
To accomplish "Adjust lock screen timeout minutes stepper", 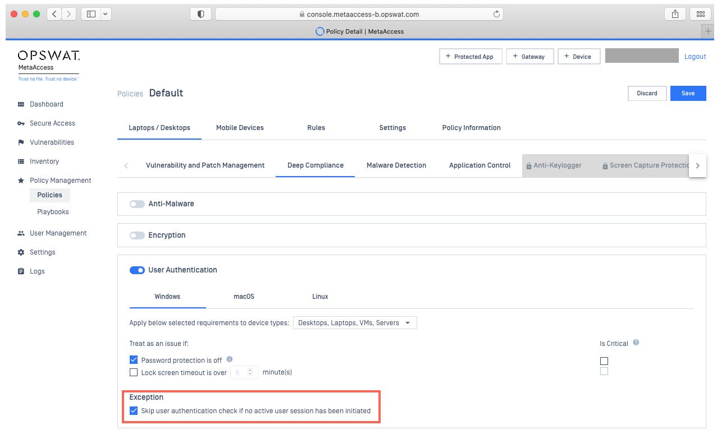I will pyautogui.click(x=250, y=372).
